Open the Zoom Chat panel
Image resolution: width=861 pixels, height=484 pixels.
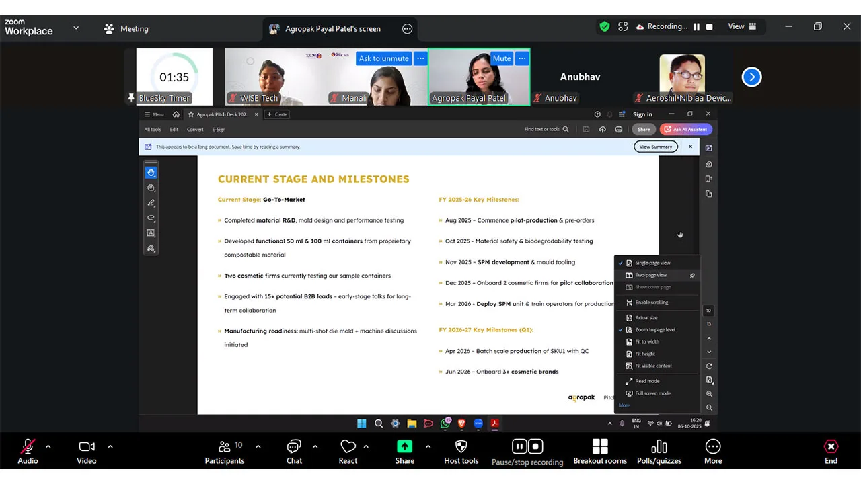tap(294, 452)
